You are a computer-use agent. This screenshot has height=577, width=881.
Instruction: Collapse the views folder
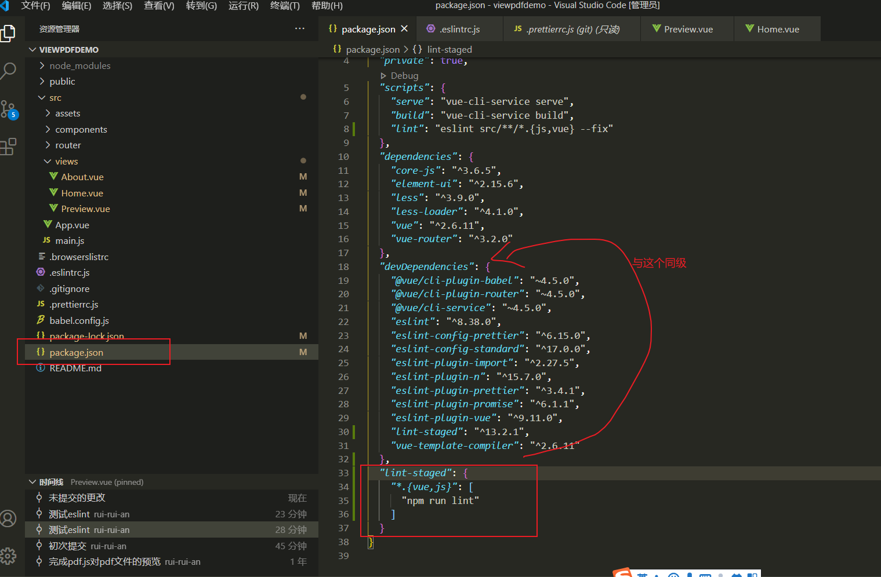click(172, 161)
